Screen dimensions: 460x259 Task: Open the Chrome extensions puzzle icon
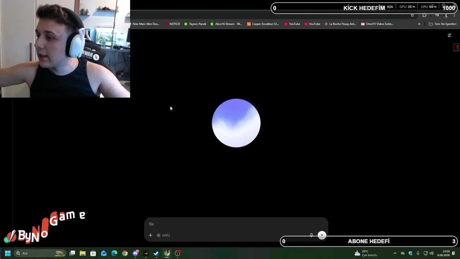[x=424, y=15]
